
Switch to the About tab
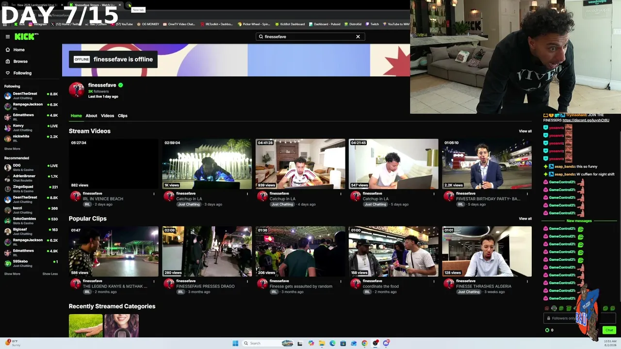pyautogui.click(x=91, y=116)
